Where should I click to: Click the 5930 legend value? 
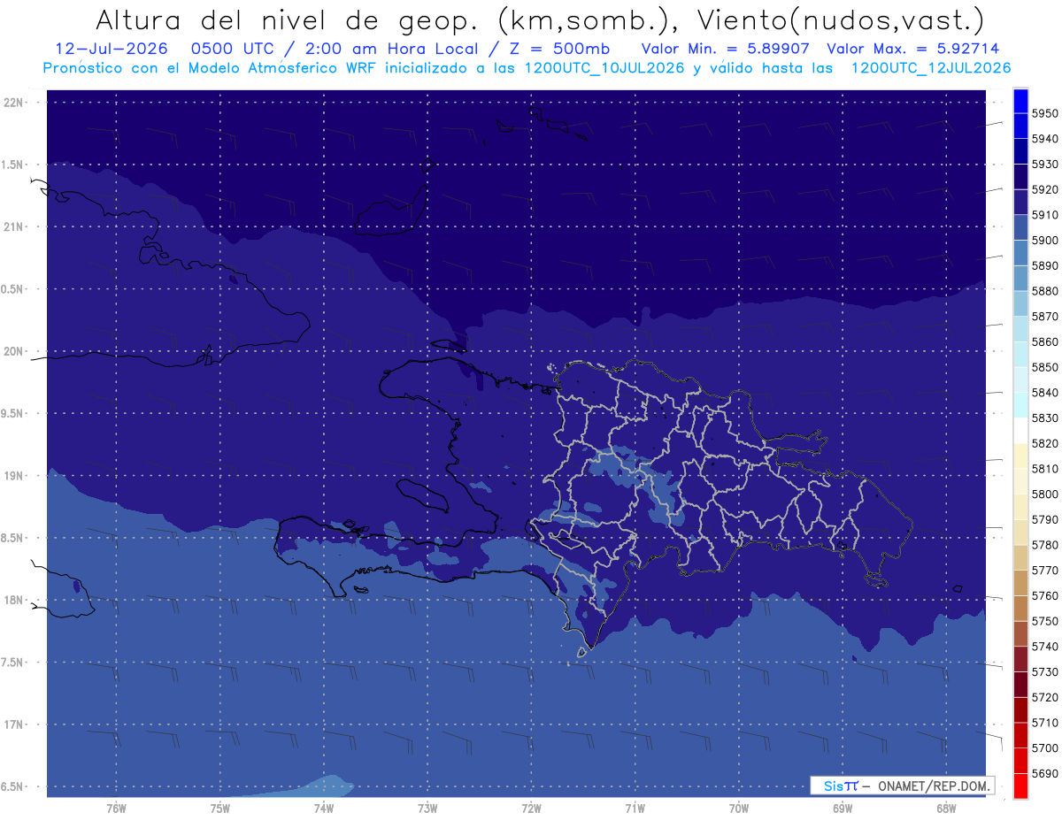click(1045, 165)
